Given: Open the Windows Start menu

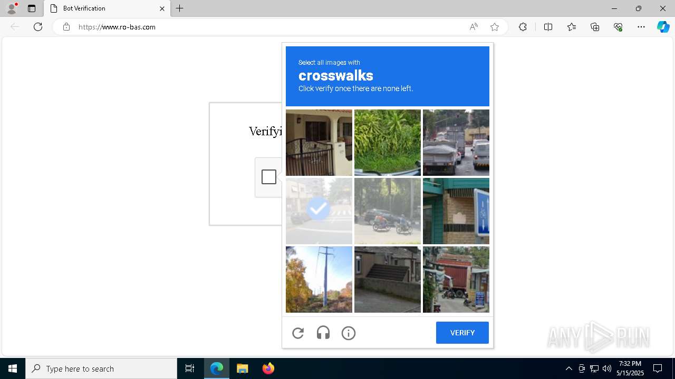Looking at the screenshot, I should click(x=13, y=368).
